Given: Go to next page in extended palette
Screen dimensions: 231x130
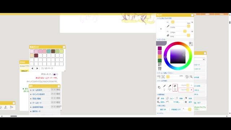Looking at the screenshot, I should [37, 68].
